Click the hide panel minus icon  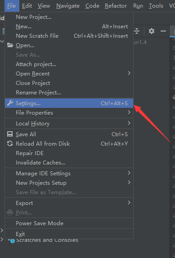[163, 31]
